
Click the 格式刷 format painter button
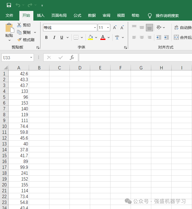pyautogui.click(x=26, y=40)
